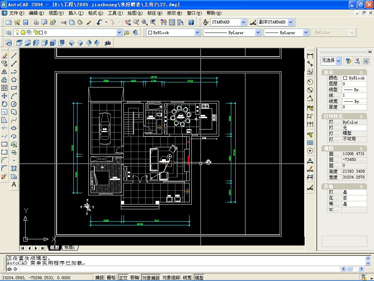
Task: Collapse the 视图 properties section
Action: click(x=361, y=149)
